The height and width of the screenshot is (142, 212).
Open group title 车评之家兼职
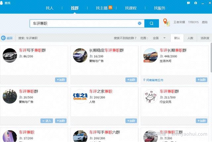coord(101,91)
